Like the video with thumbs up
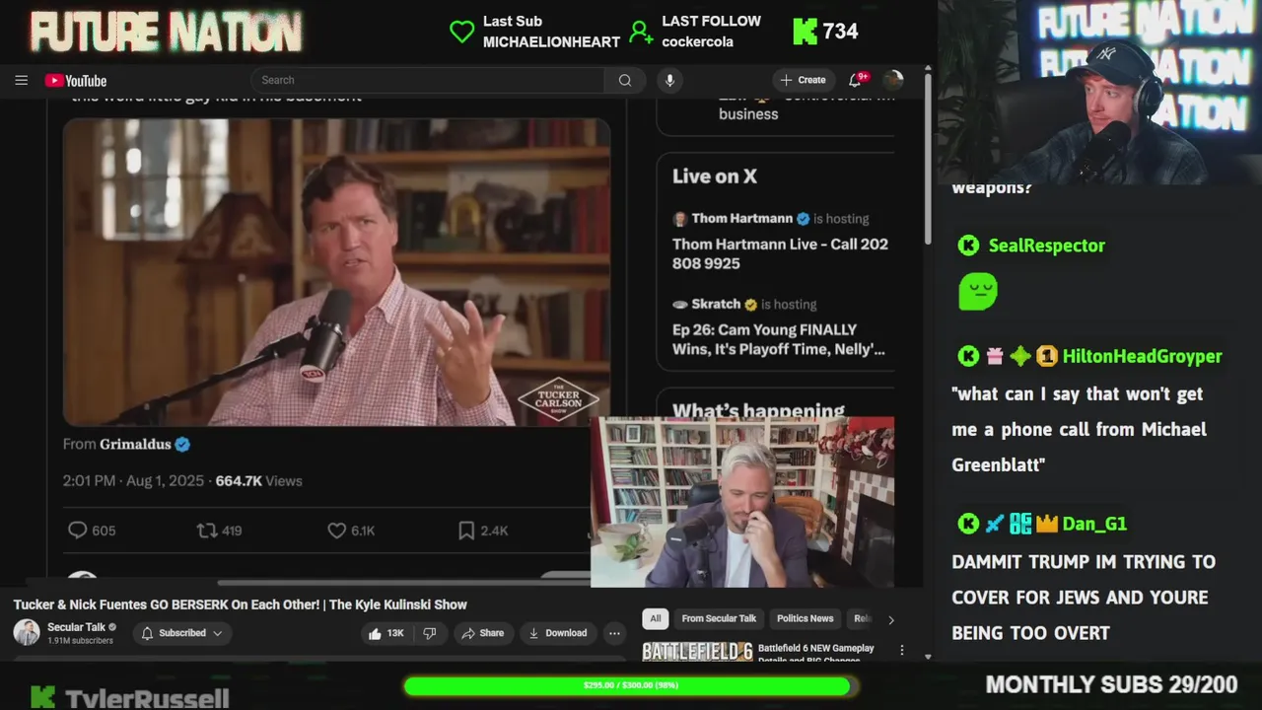This screenshot has height=710, width=1262. click(x=385, y=633)
